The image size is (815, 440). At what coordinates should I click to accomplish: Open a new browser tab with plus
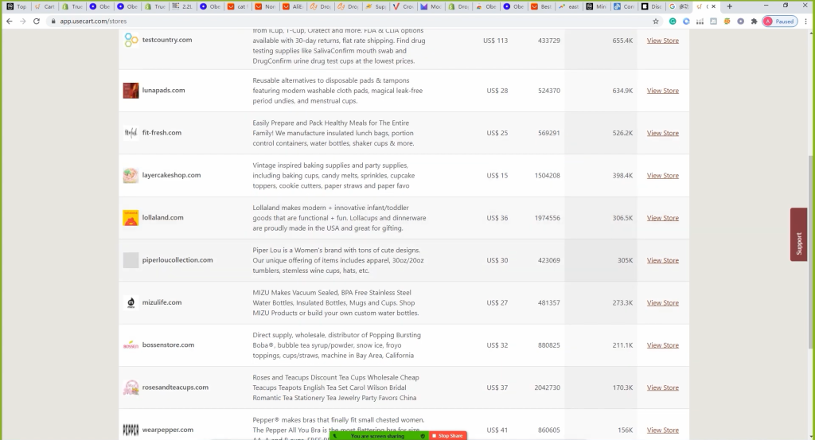click(x=730, y=6)
